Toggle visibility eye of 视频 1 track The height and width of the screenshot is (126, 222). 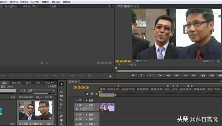tap(77, 105)
